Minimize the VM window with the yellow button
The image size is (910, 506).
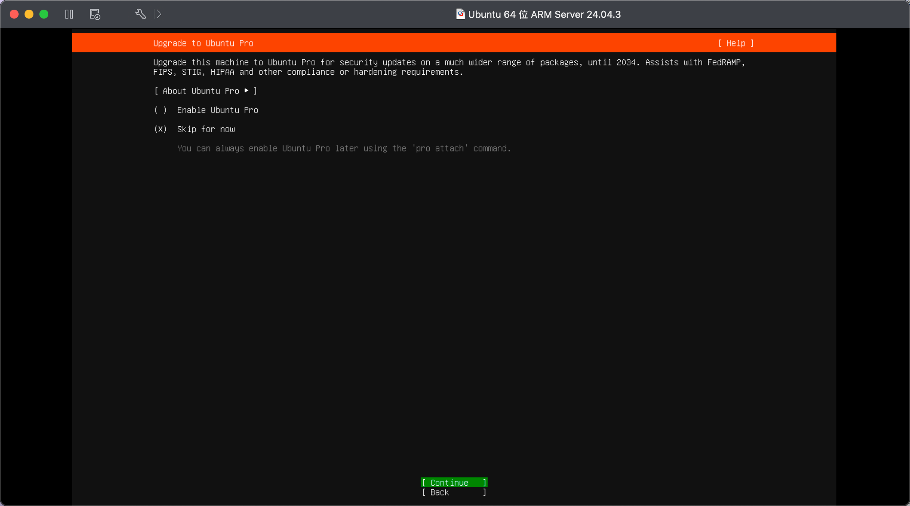click(29, 14)
